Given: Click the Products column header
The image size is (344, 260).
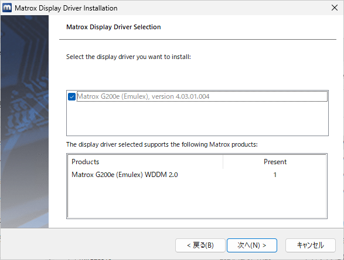Looking at the screenshot, I should tap(145, 162).
